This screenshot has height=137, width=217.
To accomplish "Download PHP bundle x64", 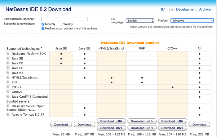I will 142,128.
